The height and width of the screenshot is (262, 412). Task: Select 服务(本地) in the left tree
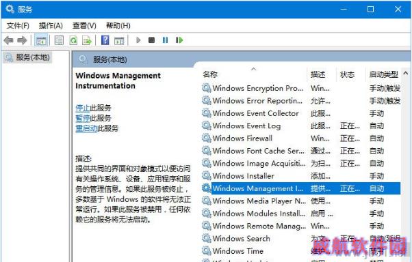point(28,57)
